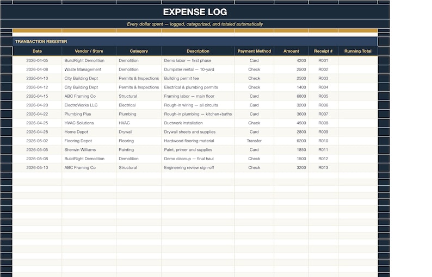Select the Running Total column header

[x=357, y=51]
